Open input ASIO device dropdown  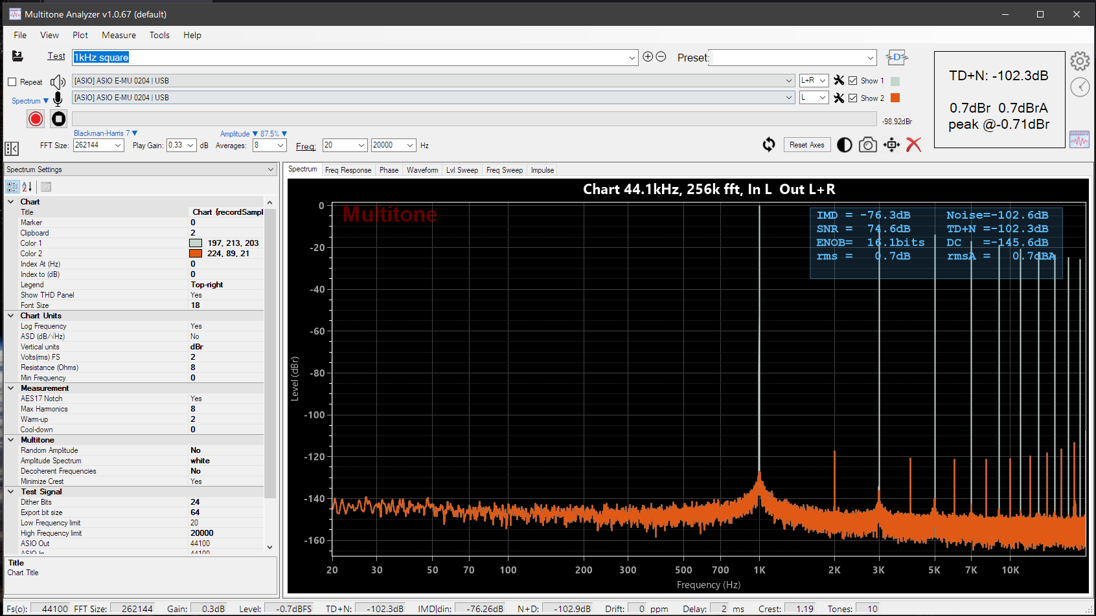(789, 98)
